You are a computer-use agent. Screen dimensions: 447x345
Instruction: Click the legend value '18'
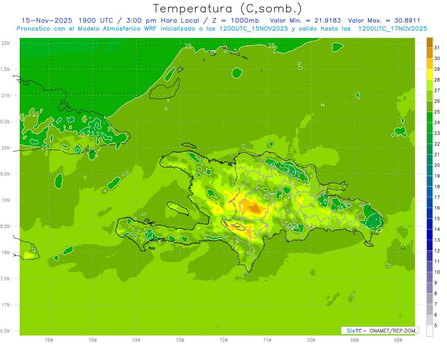coord(437,186)
